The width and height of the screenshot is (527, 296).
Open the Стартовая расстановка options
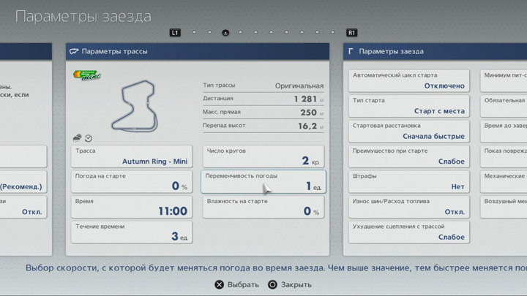pyautogui.click(x=408, y=131)
